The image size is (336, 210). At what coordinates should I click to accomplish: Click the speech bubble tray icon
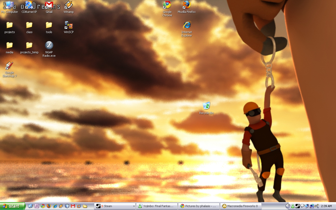[x=302, y=206]
